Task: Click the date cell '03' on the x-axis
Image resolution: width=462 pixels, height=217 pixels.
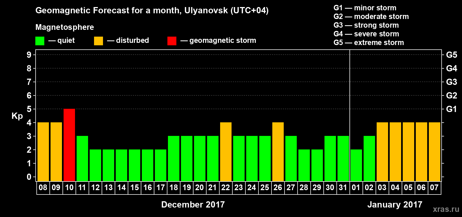Action: pos(382,188)
